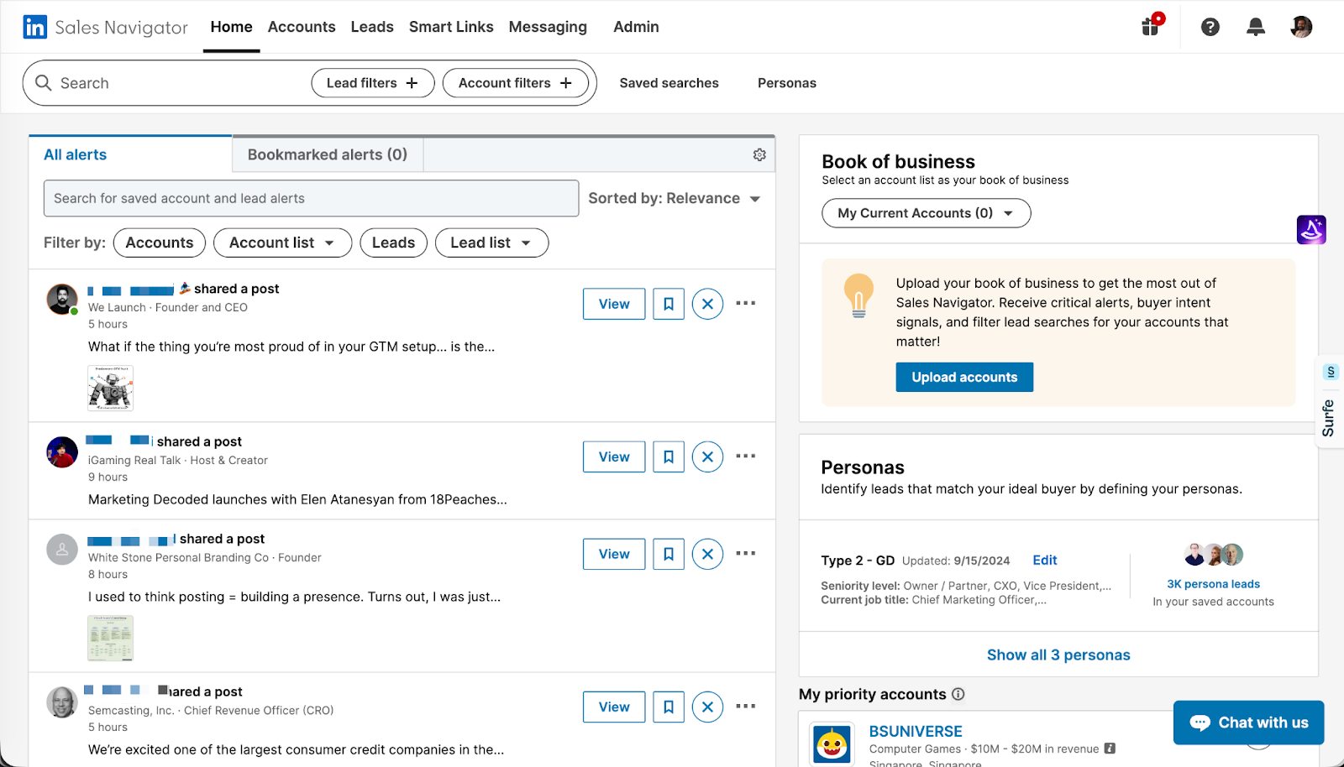The width and height of the screenshot is (1344, 767).
Task: Open the GTM setup post thumbnail
Action: [110, 388]
